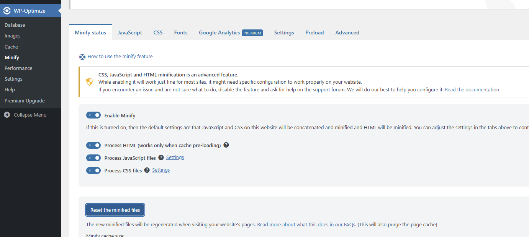The width and height of the screenshot is (529, 237).
Task: Open Settings link beside Process JavaScript files
Action: tap(175, 157)
